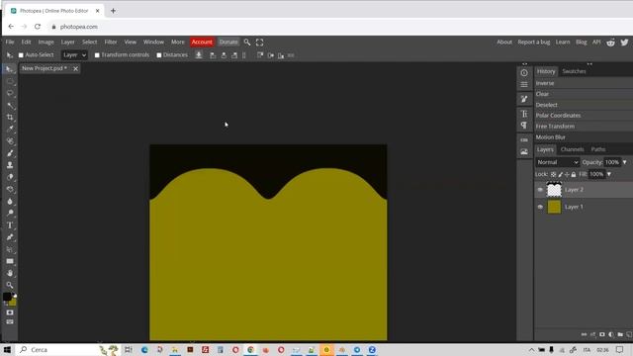
Task: Open the Character panel icon
Action: click(524, 114)
